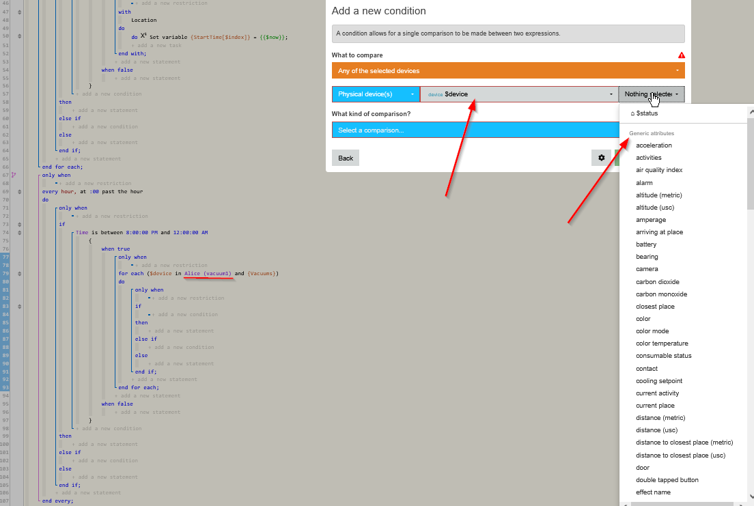Toggle fold marker at line 47
The width and height of the screenshot is (754, 506).
click(x=19, y=12)
